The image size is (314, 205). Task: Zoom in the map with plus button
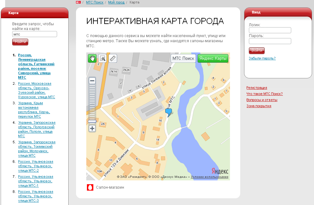pos(92,128)
